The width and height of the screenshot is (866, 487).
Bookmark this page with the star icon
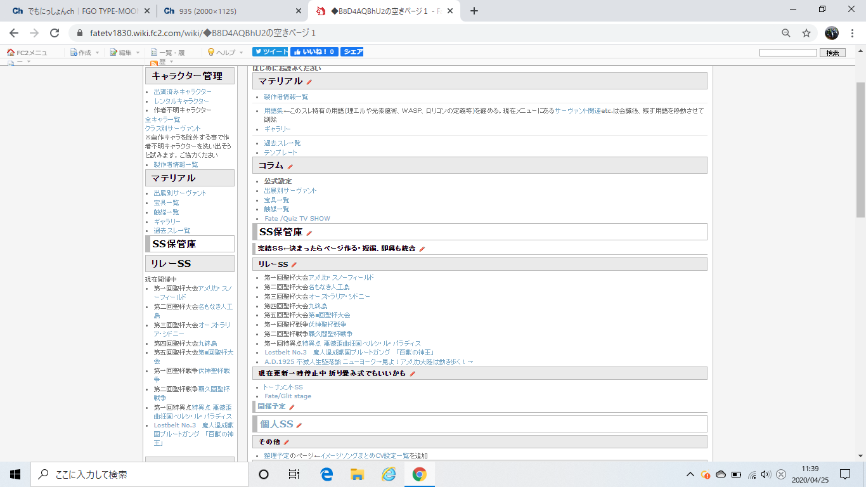point(806,33)
